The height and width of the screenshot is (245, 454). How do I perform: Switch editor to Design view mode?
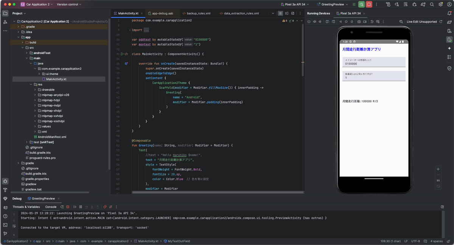pyautogui.click(x=292, y=13)
